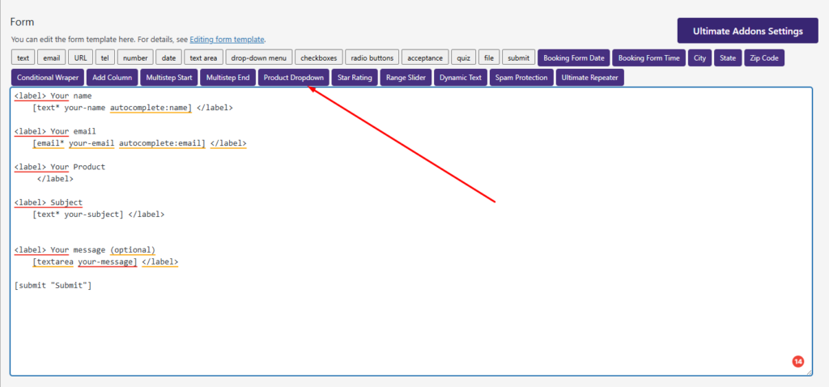The height and width of the screenshot is (387, 829).
Task: Click the Form section heading
Action: [x=22, y=22]
